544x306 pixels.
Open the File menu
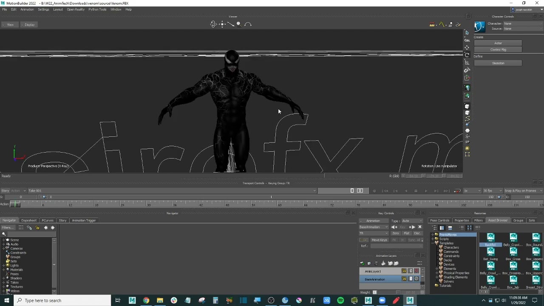pyautogui.click(x=5, y=9)
